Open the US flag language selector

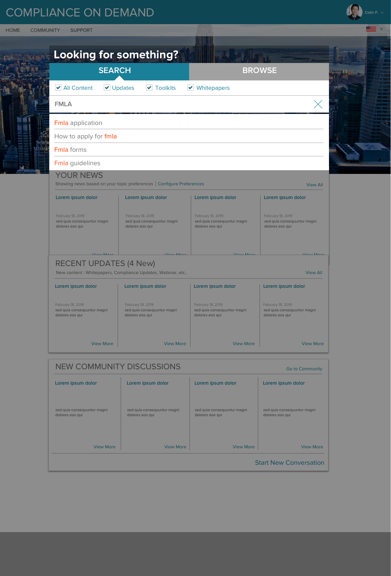[x=371, y=29]
